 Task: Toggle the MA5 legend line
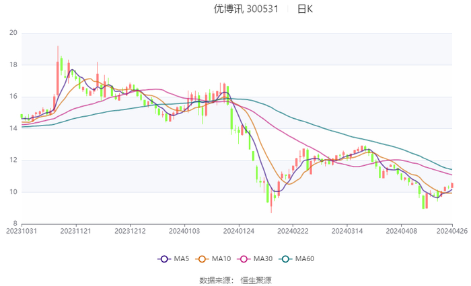[x=174, y=258]
